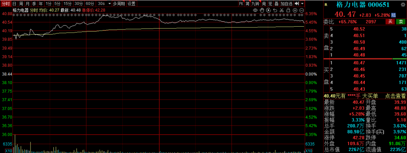Click the circular play replay icon

(x=268, y=10)
